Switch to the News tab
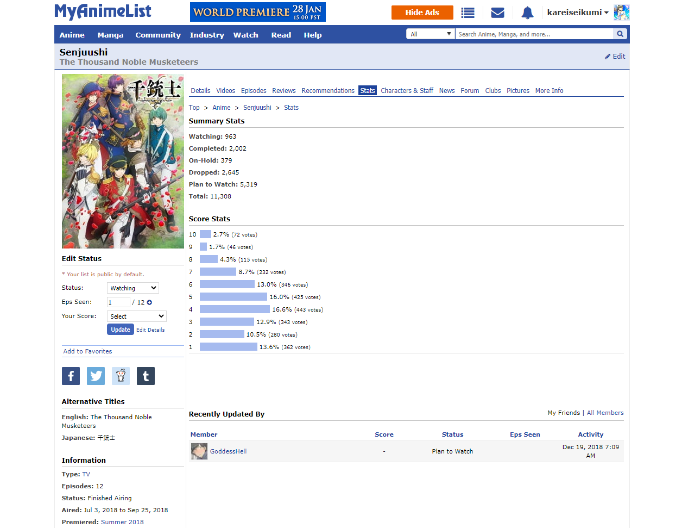The image size is (682, 528). (x=447, y=91)
